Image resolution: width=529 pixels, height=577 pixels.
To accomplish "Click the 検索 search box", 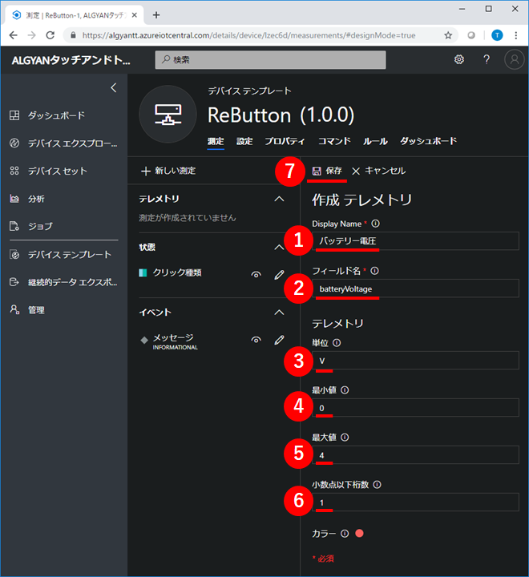I will point(271,59).
